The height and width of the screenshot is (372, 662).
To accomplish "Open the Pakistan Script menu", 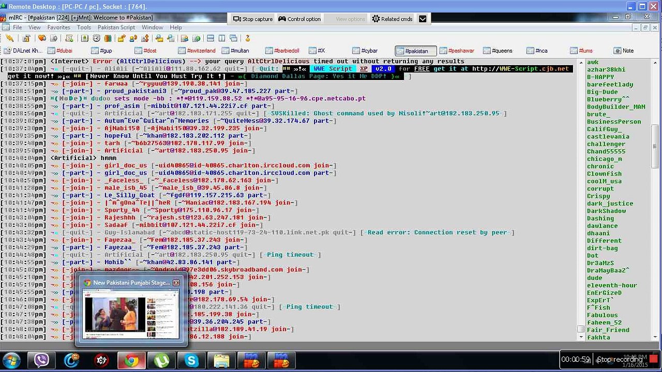I will click(116, 27).
